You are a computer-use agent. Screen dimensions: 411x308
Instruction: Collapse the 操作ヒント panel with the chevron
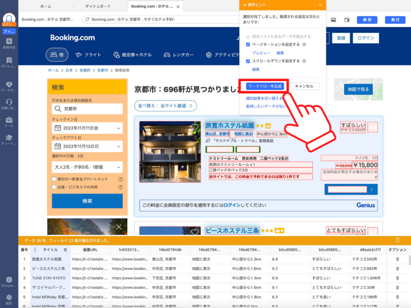(x=320, y=5)
